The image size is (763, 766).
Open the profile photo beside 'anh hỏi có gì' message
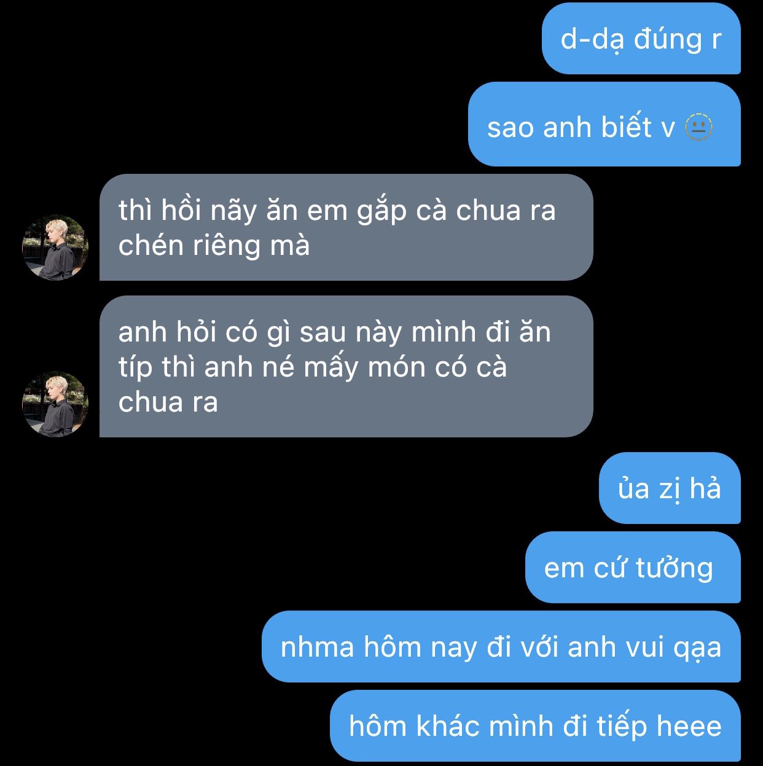(x=55, y=404)
